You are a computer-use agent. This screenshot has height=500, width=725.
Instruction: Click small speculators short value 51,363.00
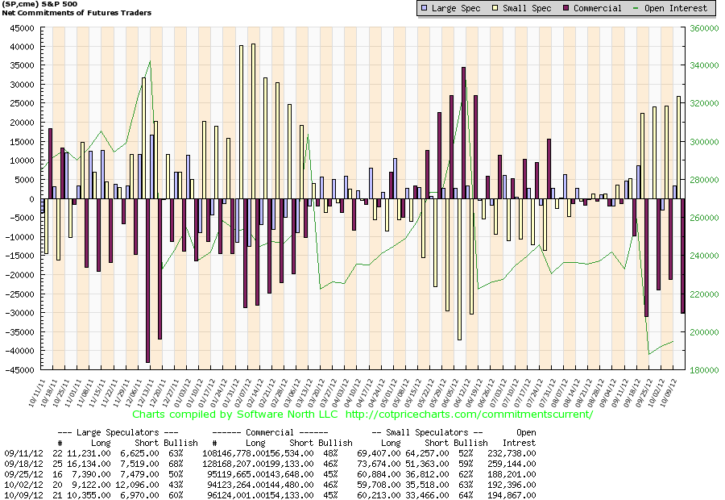point(427,464)
